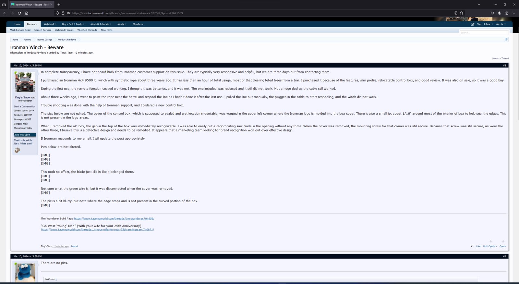519x284 pixels.
Task: Open the Members nav tab
Action: click(x=138, y=24)
